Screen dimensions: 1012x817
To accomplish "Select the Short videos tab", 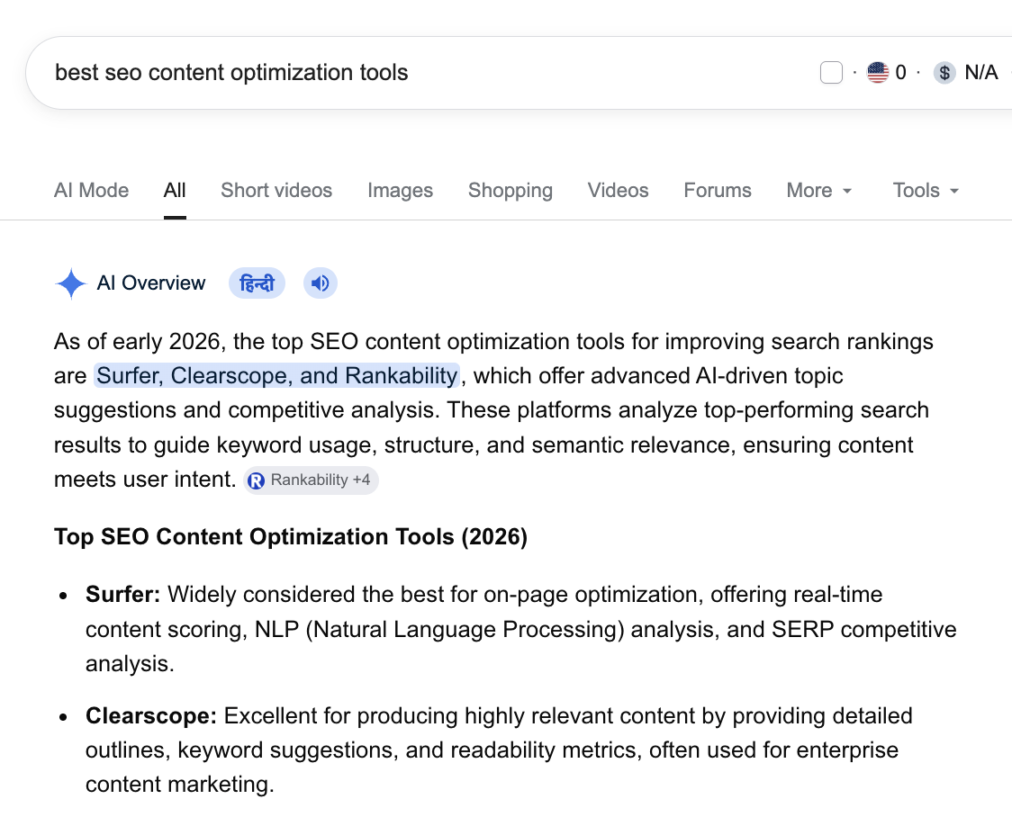I will coord(276,190).
